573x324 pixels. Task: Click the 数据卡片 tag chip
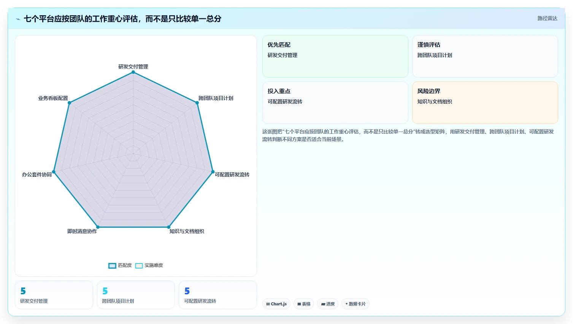pyautogui.click(x=356, y=304)
